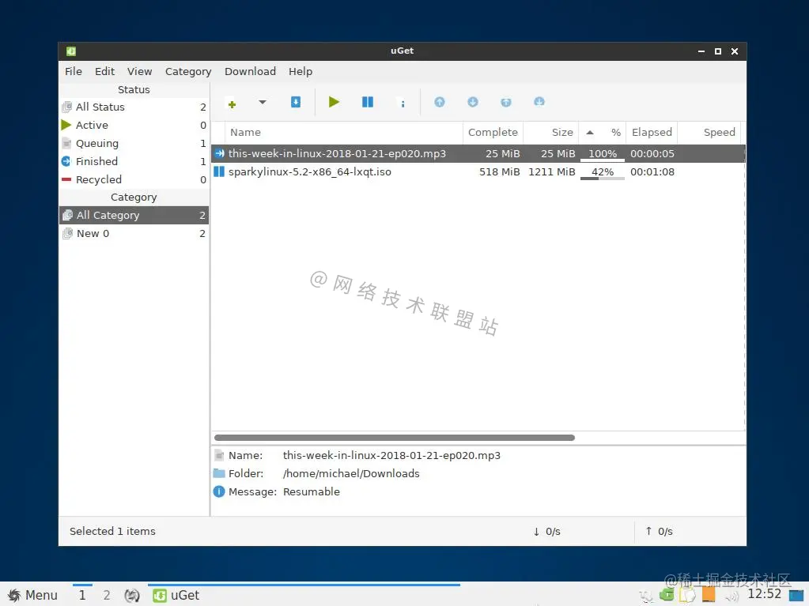809x606 pixels.
Task: Click the move up arrow icon
Action: [440, 101]
